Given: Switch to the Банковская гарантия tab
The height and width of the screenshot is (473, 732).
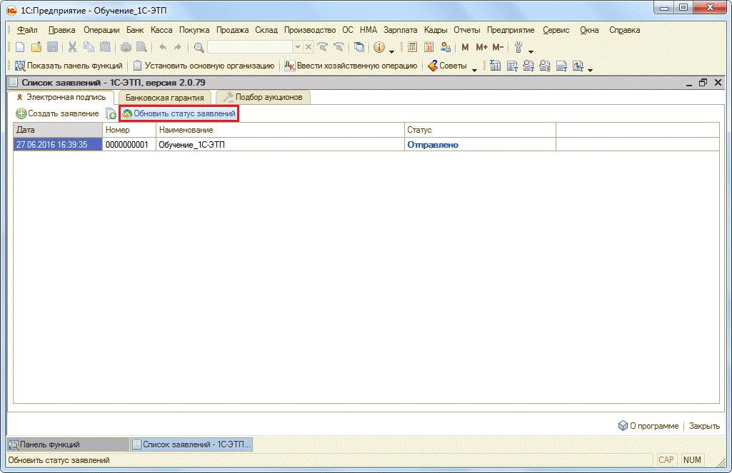Looking at the screenshot, I should click(164, 98).
